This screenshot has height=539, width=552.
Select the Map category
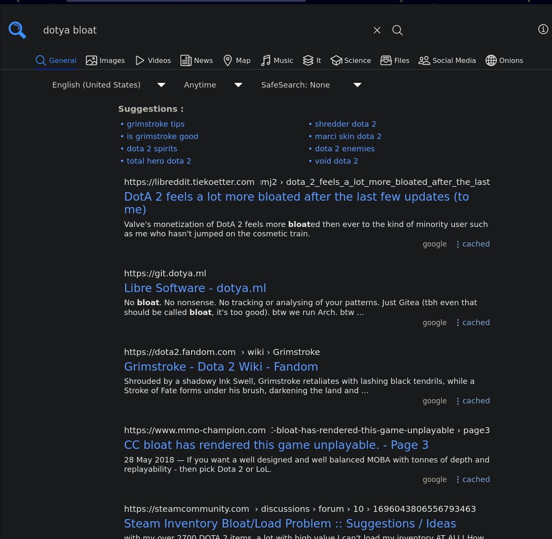pos(237,60)
